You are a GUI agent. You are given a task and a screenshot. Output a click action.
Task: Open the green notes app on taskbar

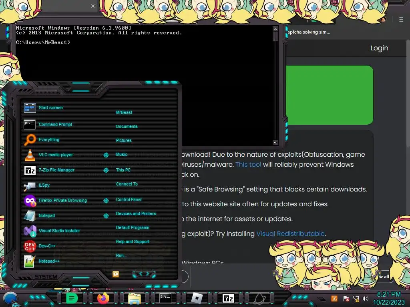[x=72, y=298]
